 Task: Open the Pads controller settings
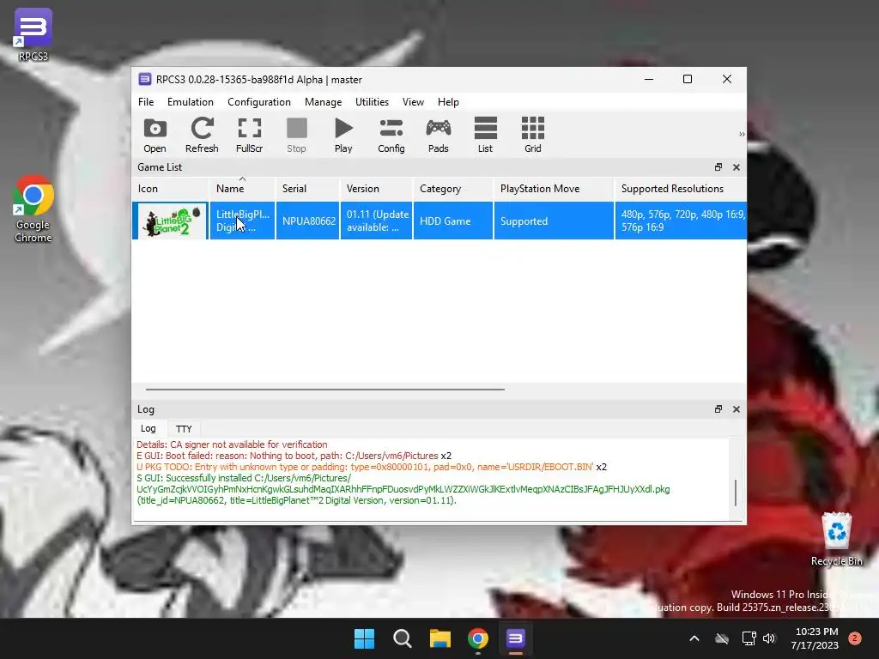pyautogui.click(x=439, y=135)
